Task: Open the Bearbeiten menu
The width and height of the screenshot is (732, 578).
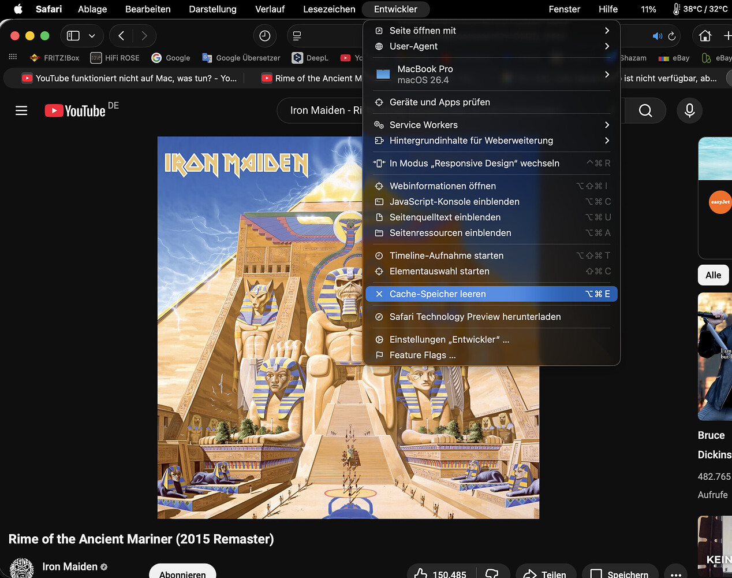Action: click(x=148, y=9)
